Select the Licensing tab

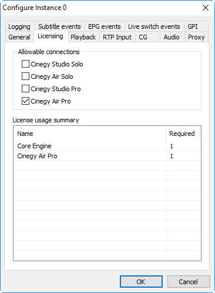point(51,36)
